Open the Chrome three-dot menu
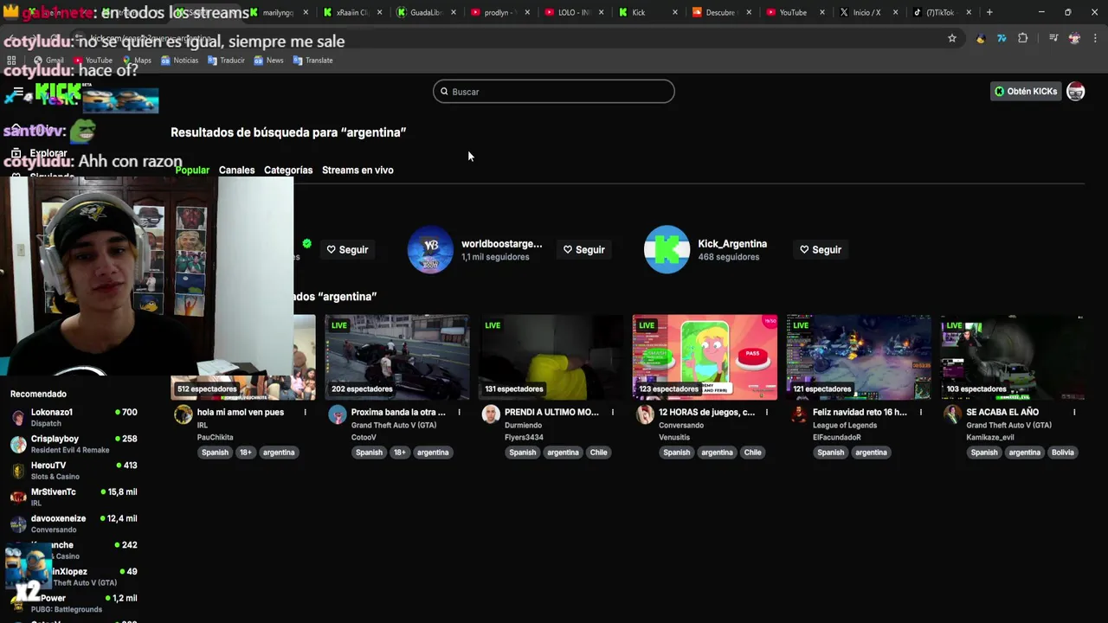 1096,38
